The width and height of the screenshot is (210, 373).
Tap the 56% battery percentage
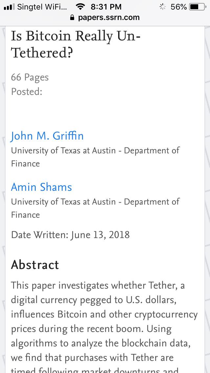pos(178,7)
